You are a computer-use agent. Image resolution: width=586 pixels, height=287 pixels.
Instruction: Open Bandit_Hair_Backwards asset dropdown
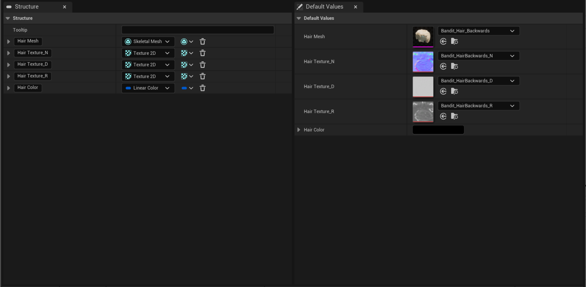pos(478,31)
